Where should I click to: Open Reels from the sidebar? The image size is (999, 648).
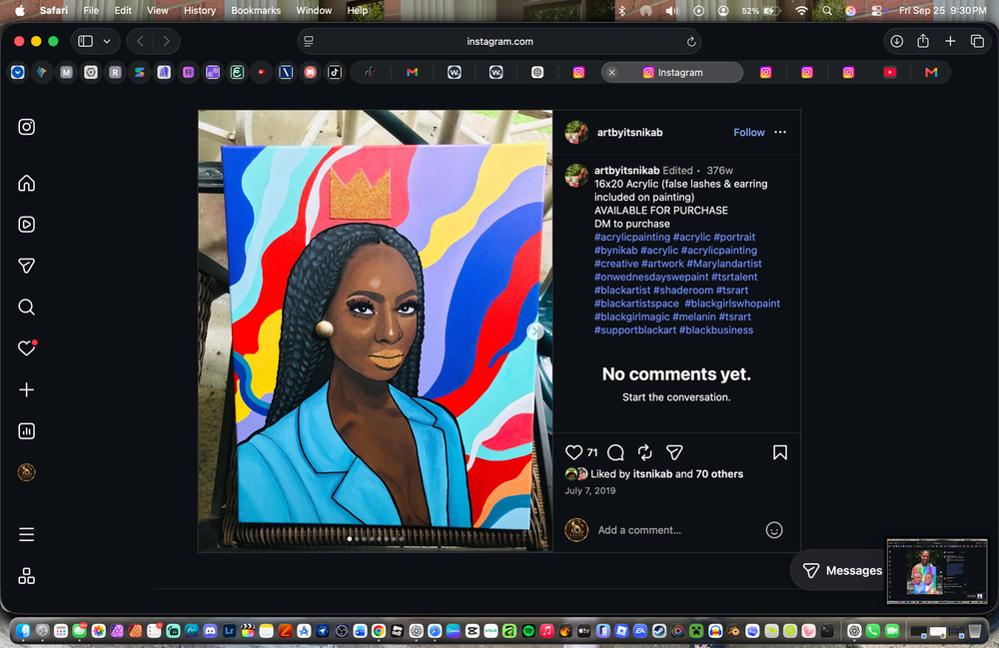27,224
